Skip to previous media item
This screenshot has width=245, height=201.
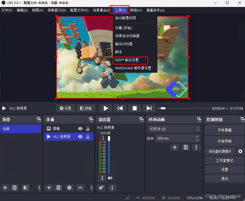[x=120, y=108]
